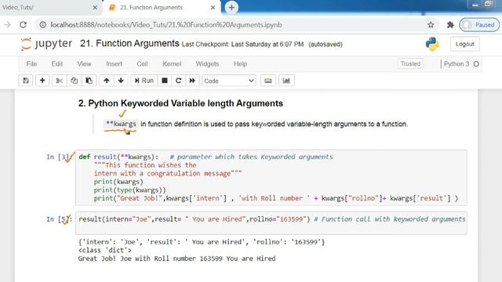Open the browser extensions puzzle icon

(x=450, y=24)
